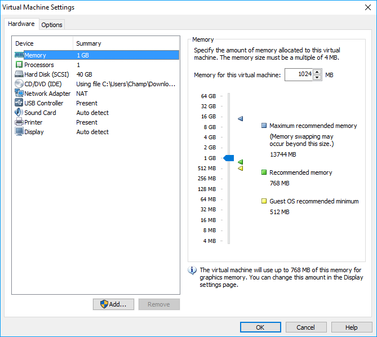
Task: Click the 'NAT' network summary cell
Action: 82,94
